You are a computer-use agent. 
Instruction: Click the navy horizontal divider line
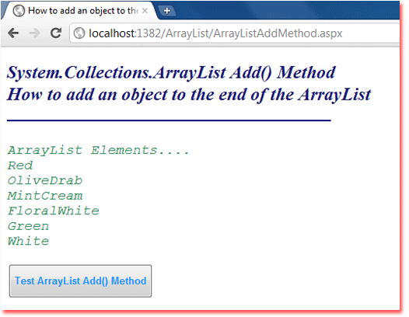click(x=169, y=120)
